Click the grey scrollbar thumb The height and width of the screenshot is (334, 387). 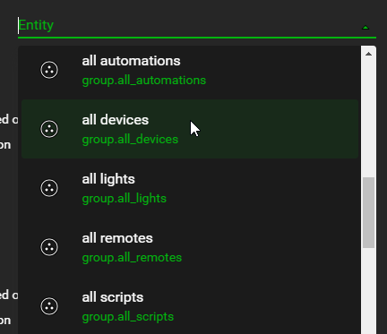point(368,212)
